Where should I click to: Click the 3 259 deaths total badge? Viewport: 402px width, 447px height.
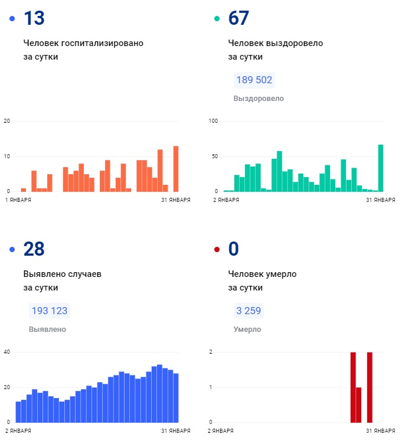(x=248, y=311)
